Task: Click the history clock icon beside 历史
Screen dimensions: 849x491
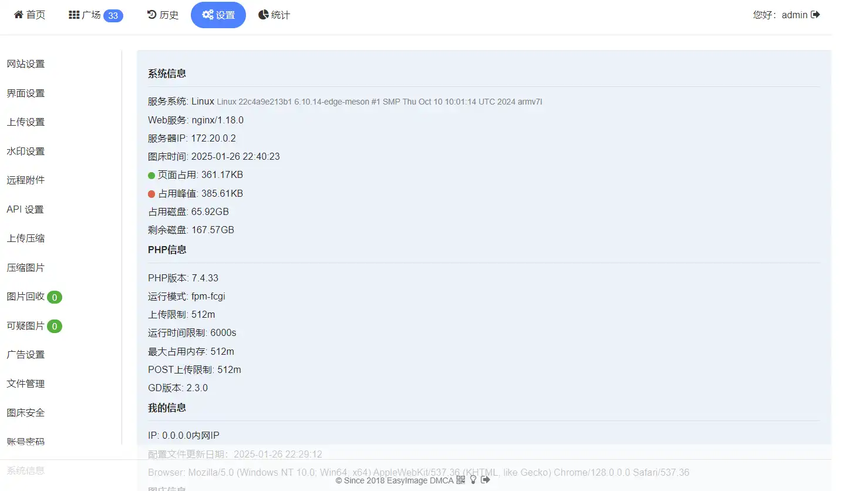Action: click(x=151, y=15)
